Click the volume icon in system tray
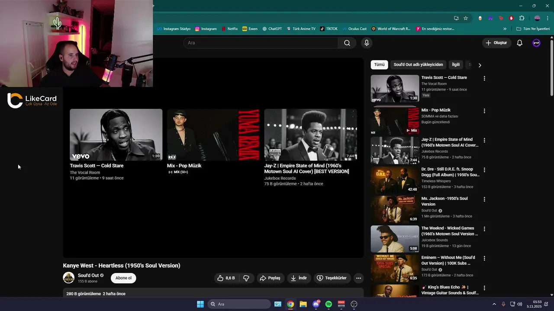Viewport: 554px width, 311px height. click(x=519, y=304)
